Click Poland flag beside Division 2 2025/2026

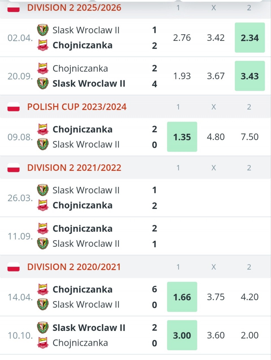pos(14,8)
